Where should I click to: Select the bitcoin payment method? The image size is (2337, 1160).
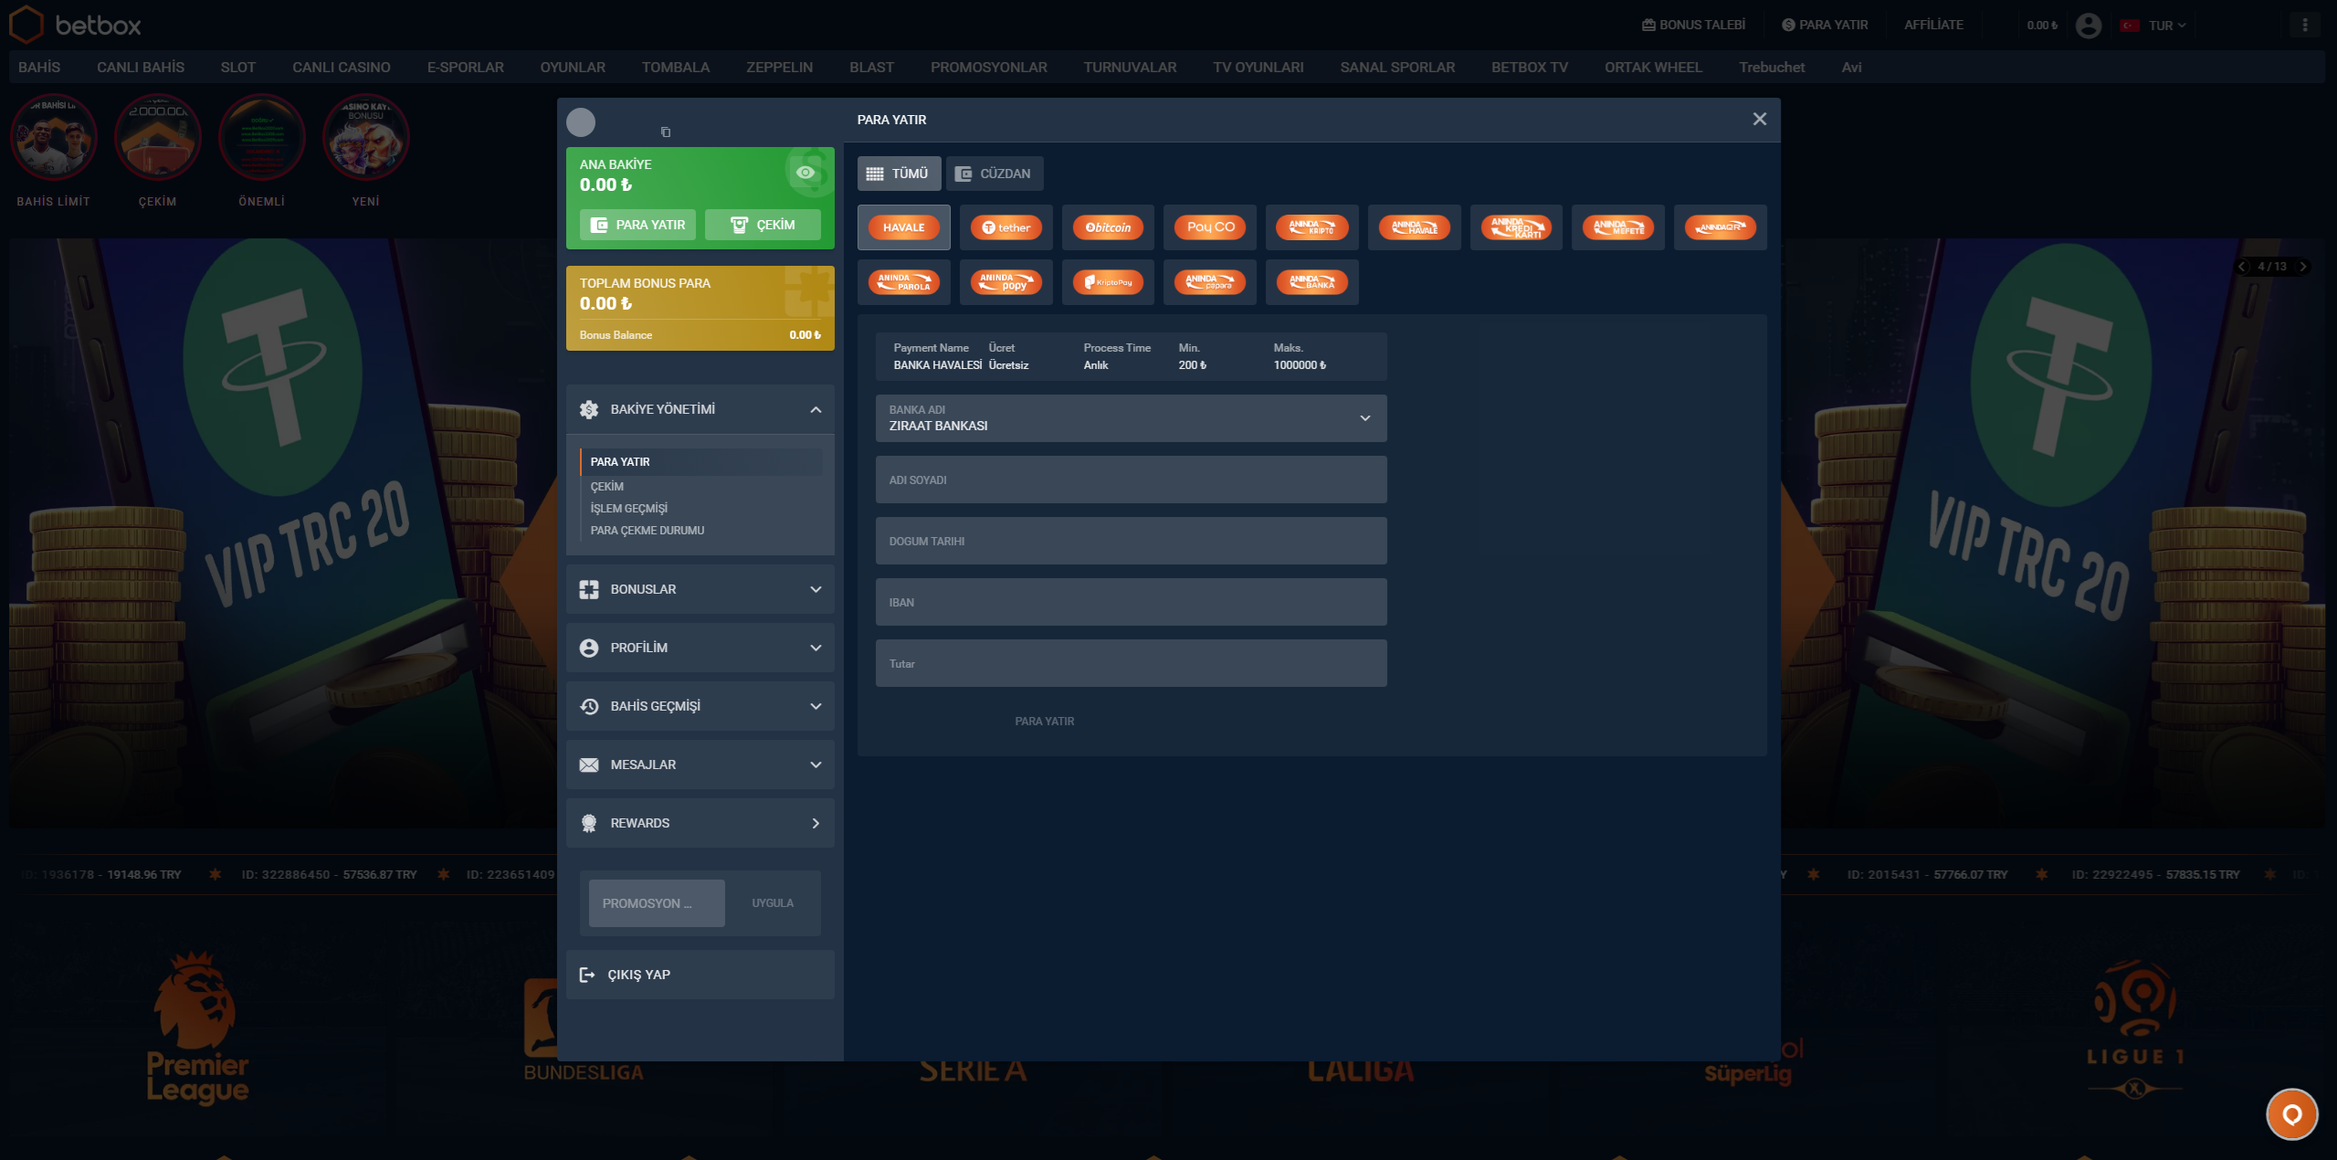pyautogui.click(x=1108, y=227)
